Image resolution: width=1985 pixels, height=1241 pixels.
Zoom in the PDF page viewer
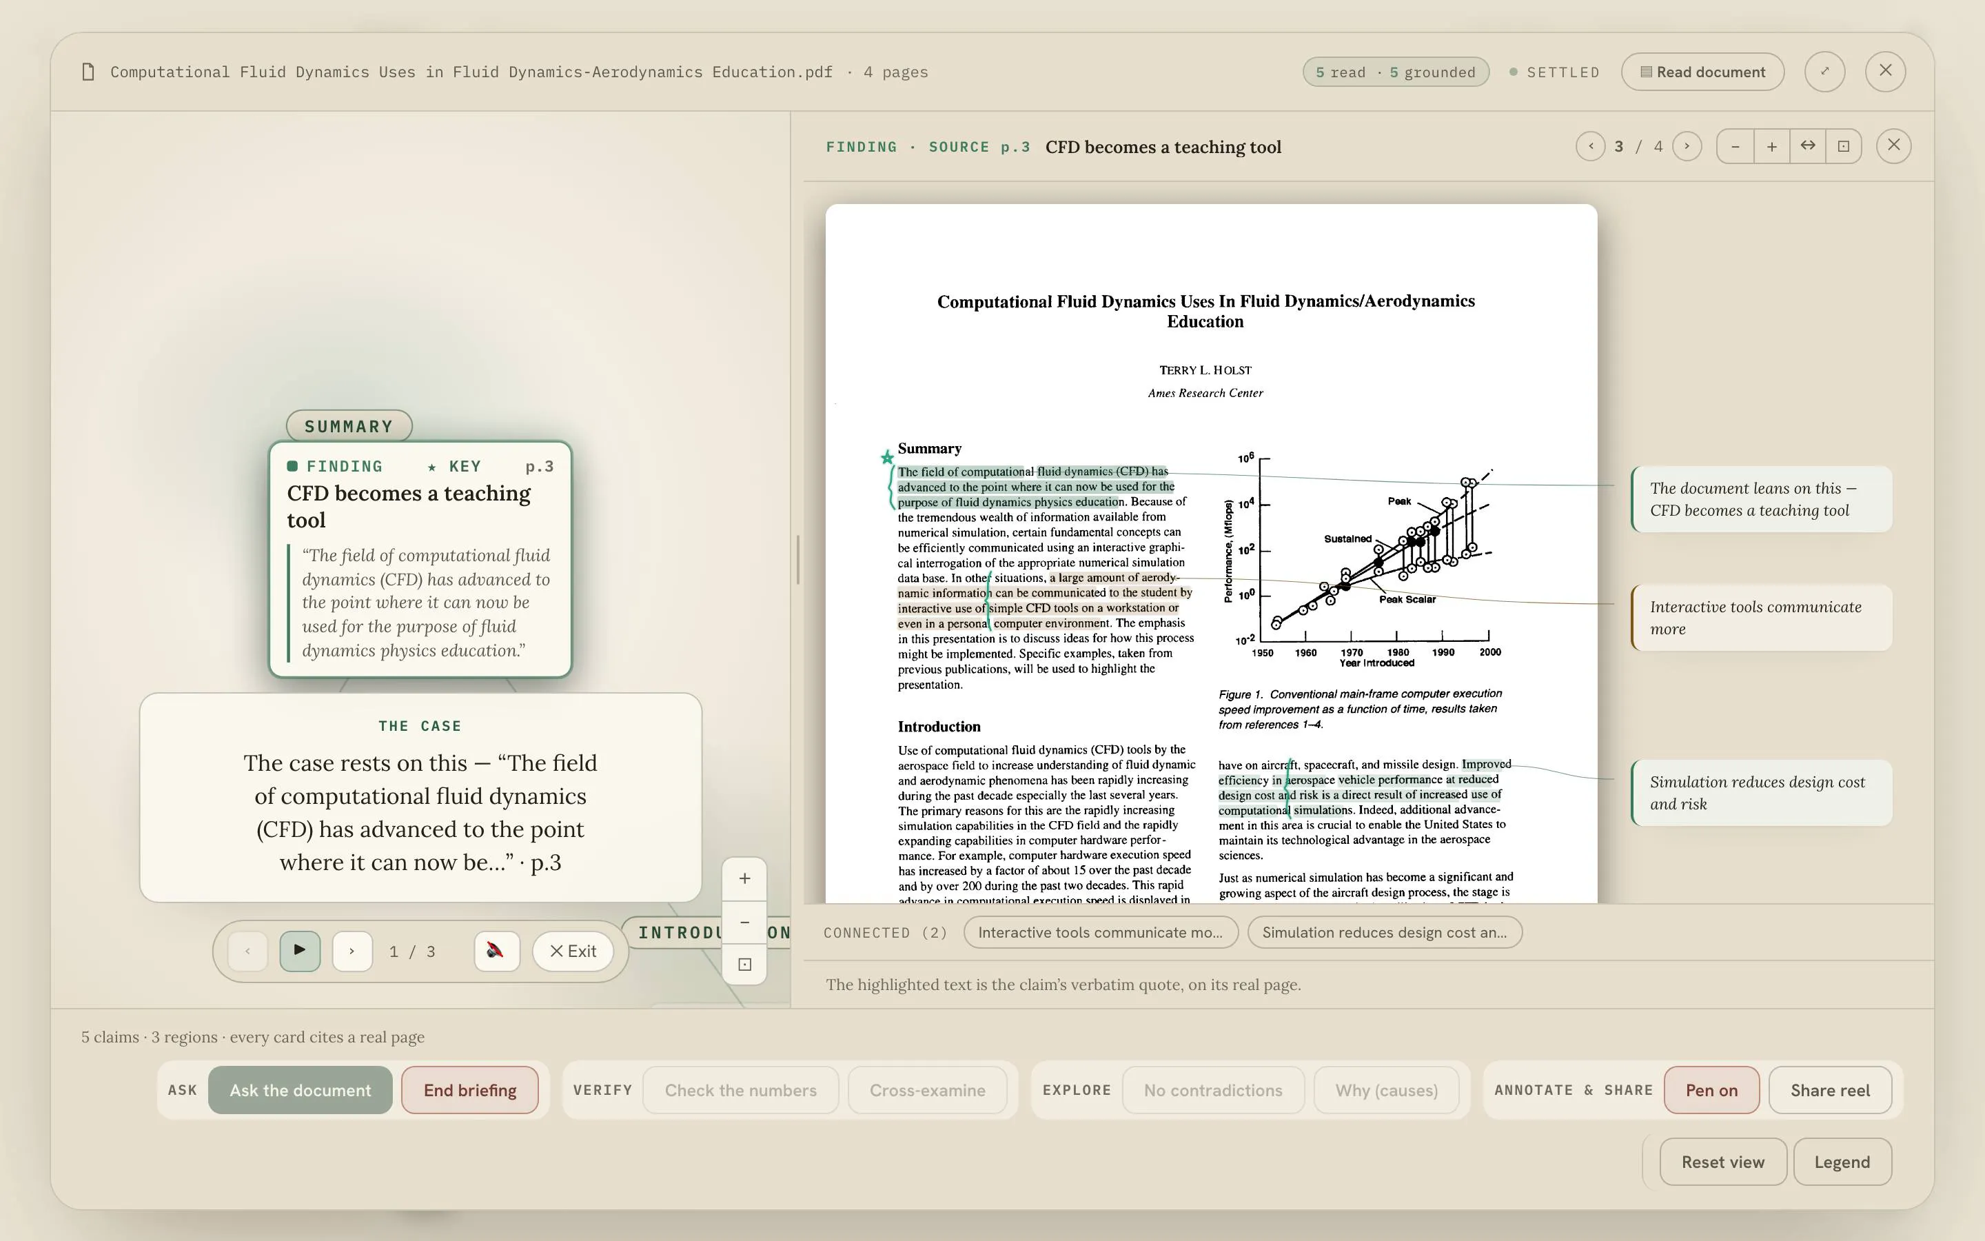[1772, 146]
